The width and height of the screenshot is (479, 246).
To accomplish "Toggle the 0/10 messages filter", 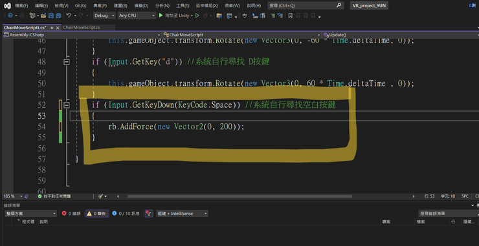I will pos(126,213).
